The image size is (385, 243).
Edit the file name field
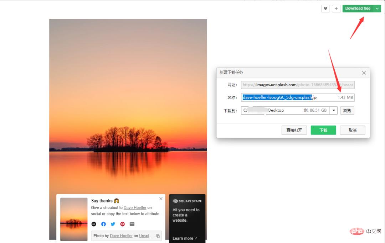[298, 97]
